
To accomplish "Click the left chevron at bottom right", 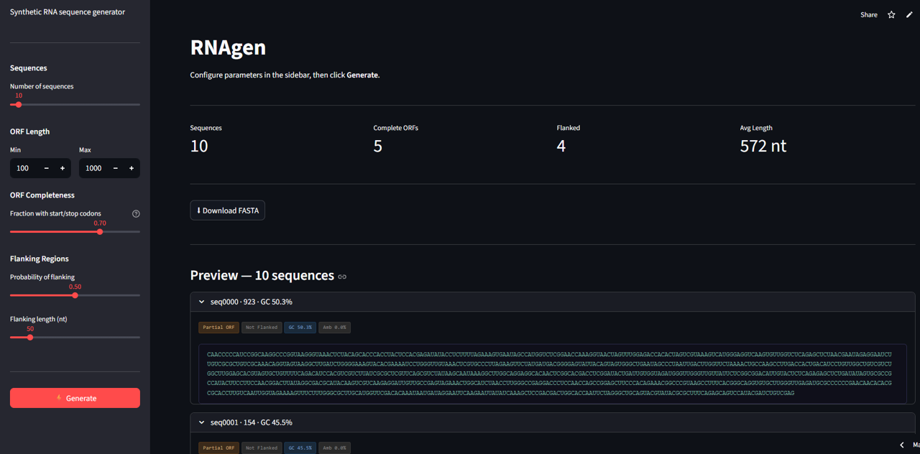I will (902, 445).
